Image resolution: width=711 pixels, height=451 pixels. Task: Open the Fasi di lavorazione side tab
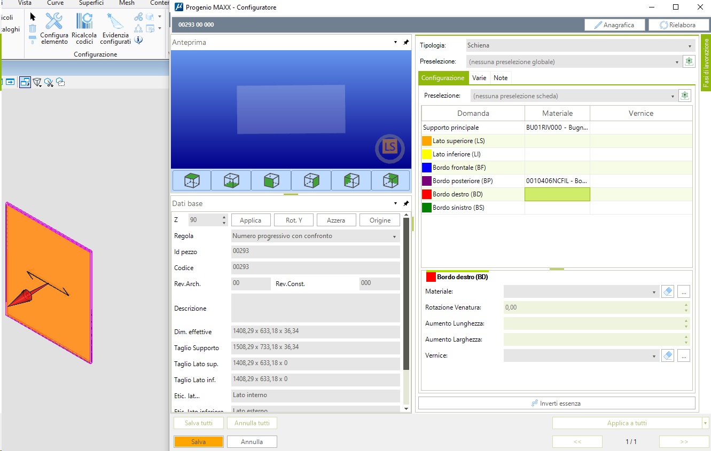[705, 62]
